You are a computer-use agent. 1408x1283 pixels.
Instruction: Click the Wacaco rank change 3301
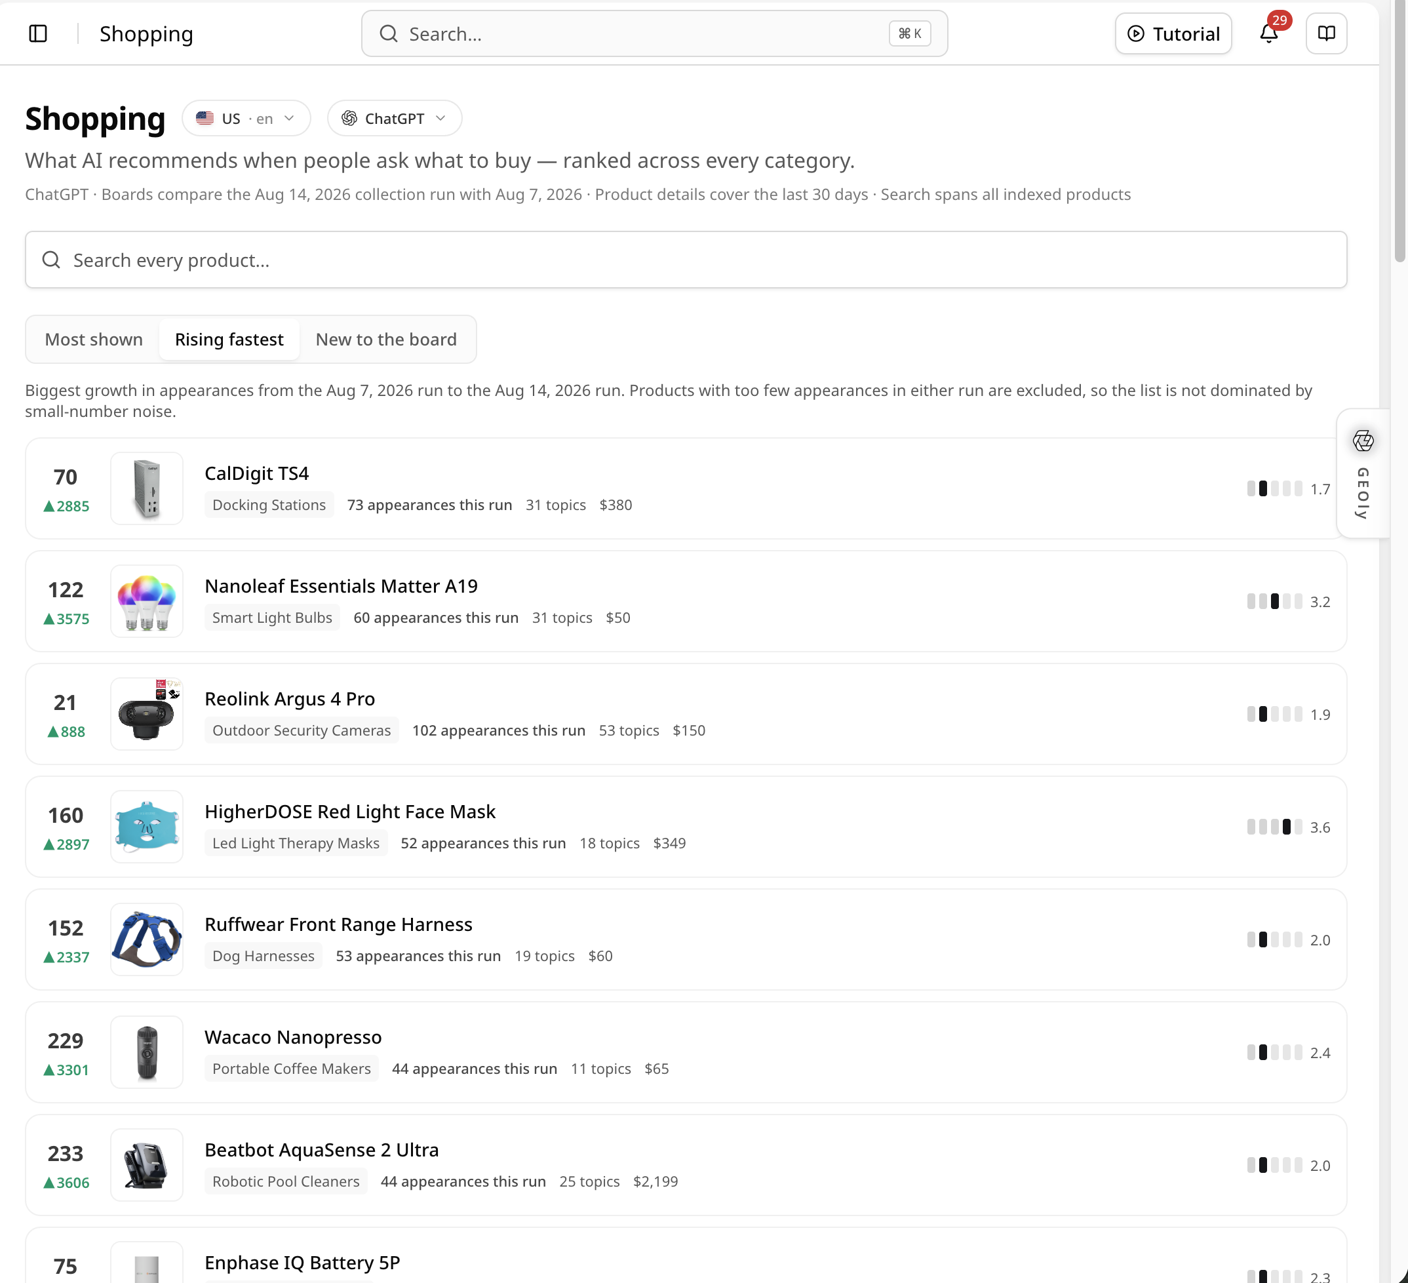point(66,1070)
